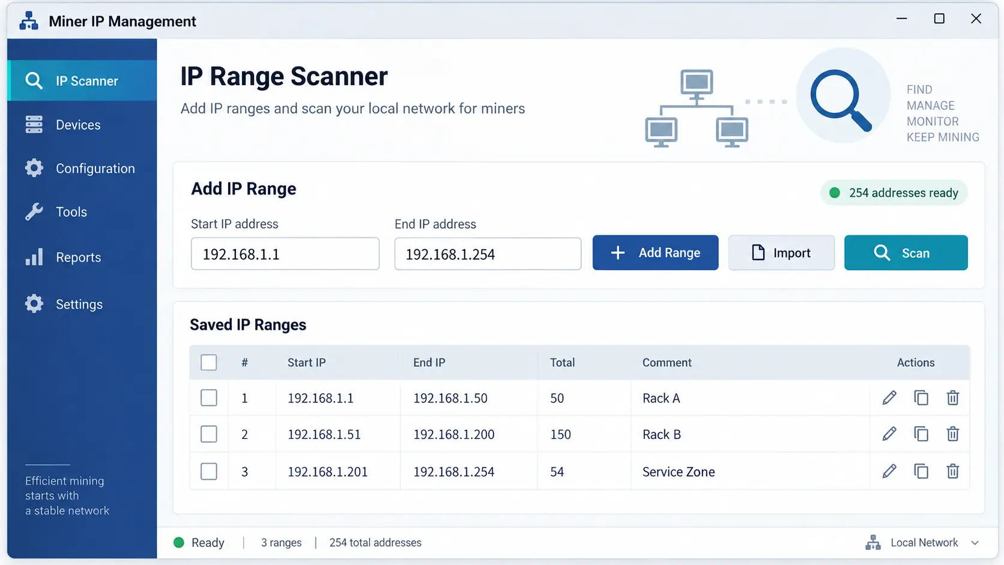Viewport: 1004px width, 565px height.
Task: Click the Tools wrench sidebar icon
Action: coord(34,212)
